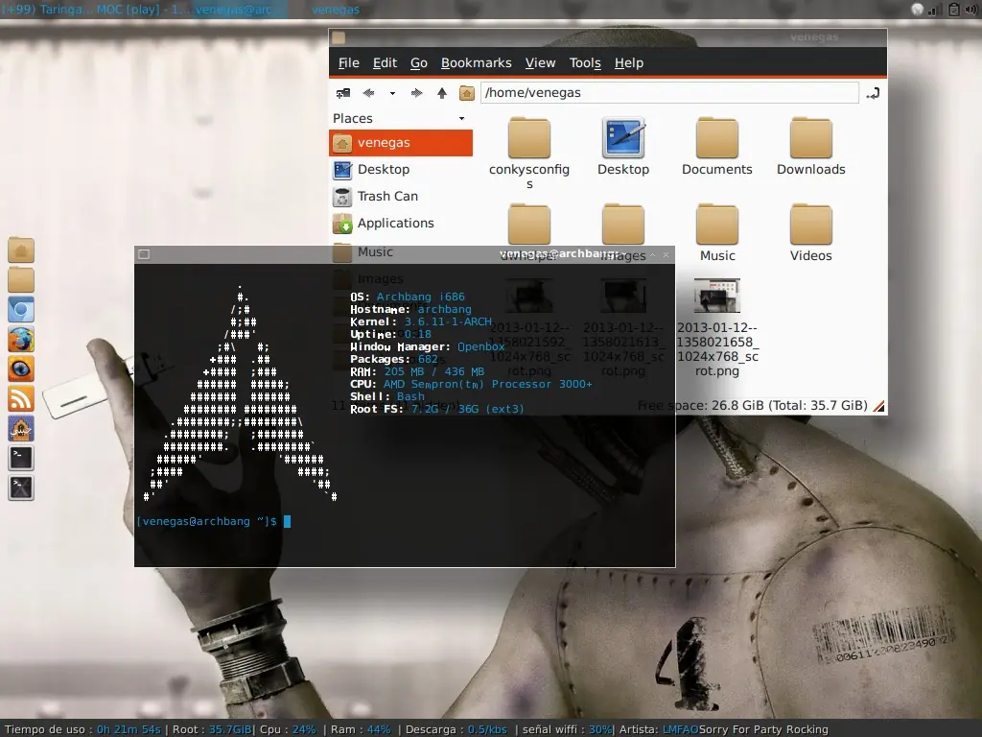Image resolution: width=982 pixels, height=737 pixels.
Task: Click the home folder toolbar icon
Action: (467, 93)
